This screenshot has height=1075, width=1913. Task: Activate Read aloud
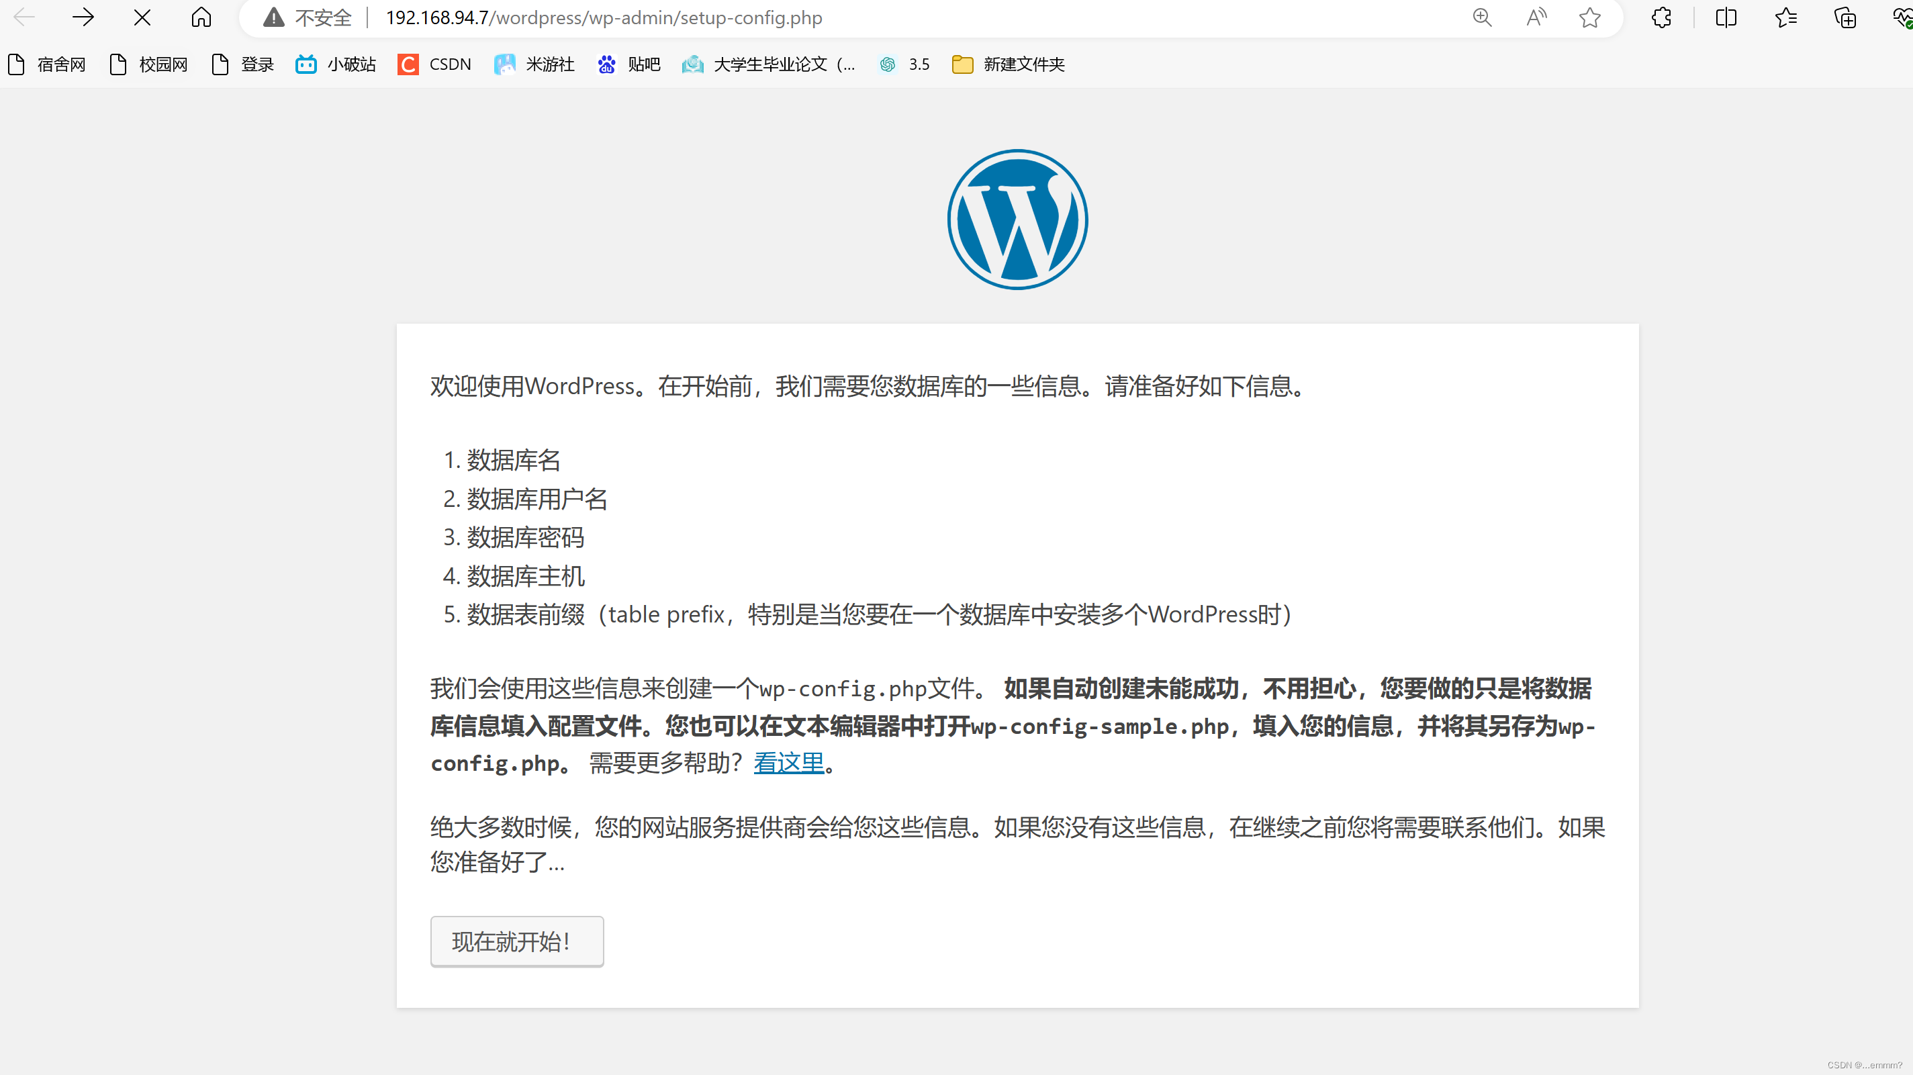pyautogui.click(x=1536, y=17)
